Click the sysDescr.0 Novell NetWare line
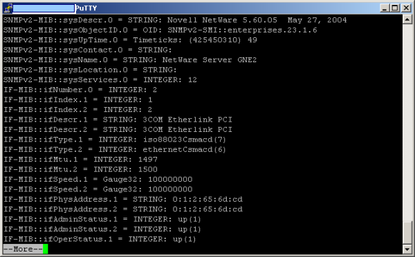Image resolution: width=415 pixels, height=257 pixels. click(x=175, y=20)
